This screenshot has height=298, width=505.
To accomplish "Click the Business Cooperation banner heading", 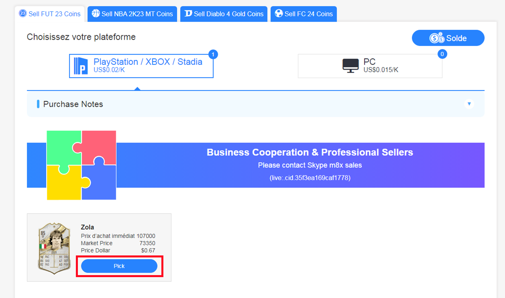I will 310,153.
